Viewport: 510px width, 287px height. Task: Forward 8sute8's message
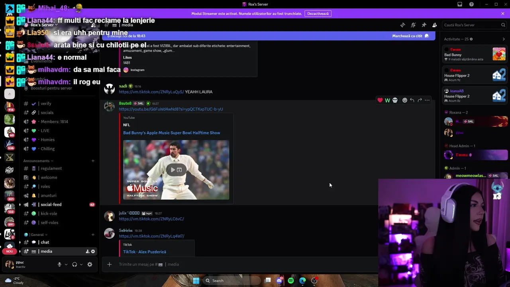click(x=420, y=100)
